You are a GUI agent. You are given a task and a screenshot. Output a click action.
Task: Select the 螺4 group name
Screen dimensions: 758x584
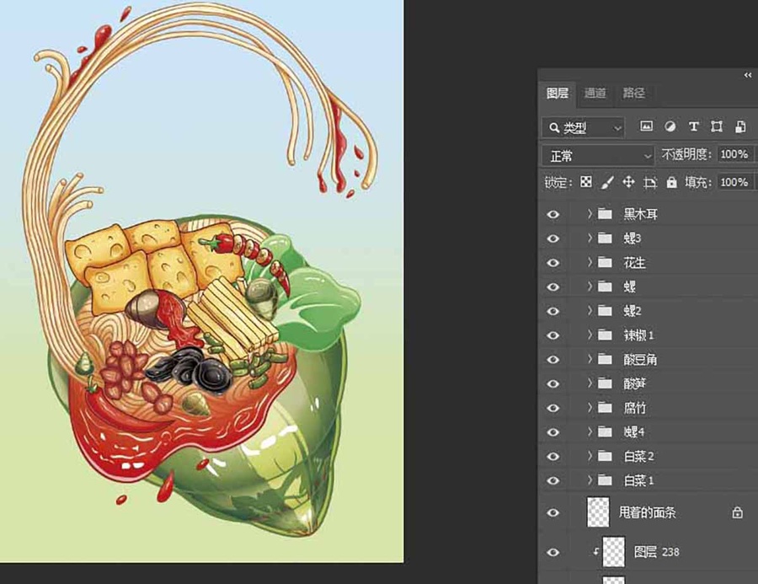coord(633,431)
